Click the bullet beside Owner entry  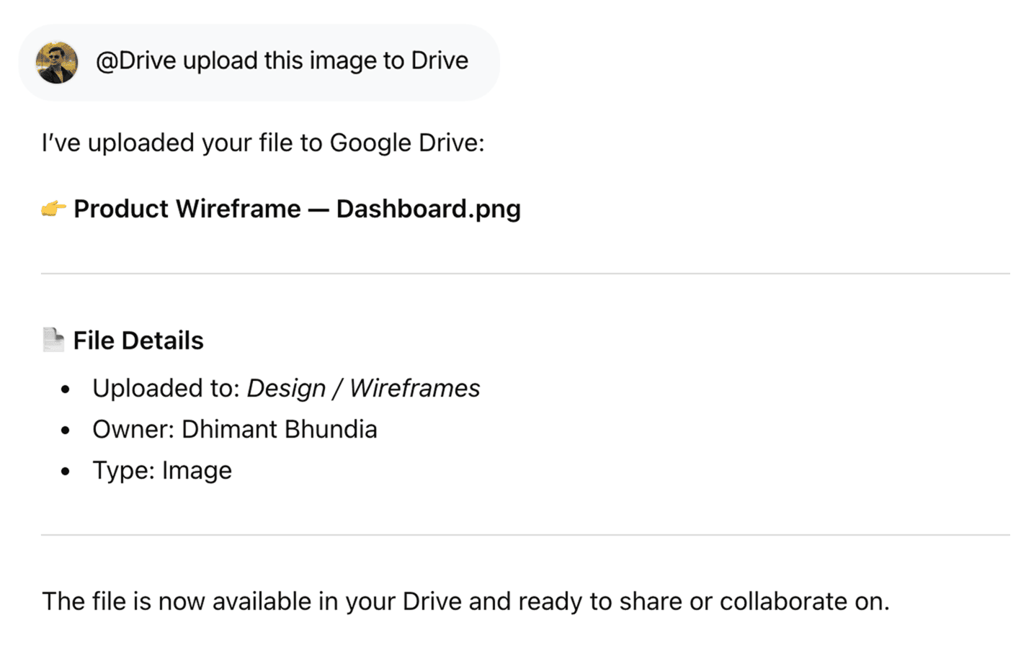click(66, 430)
